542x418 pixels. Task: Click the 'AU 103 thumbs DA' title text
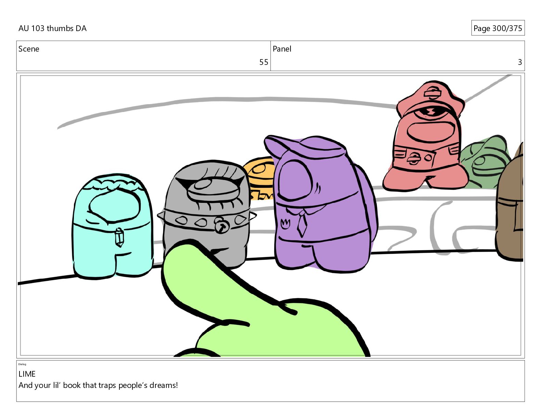[x=52, y=28]
